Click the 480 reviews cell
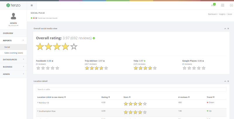234x119 pixels. 180,102
